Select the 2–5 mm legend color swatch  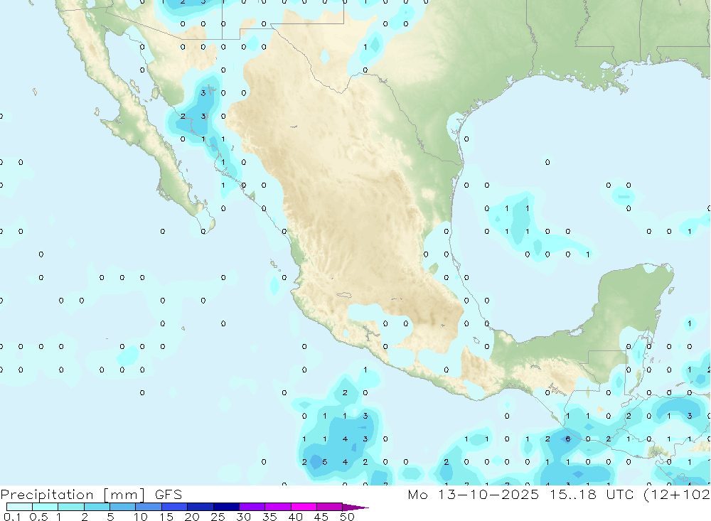pos(97,507)
